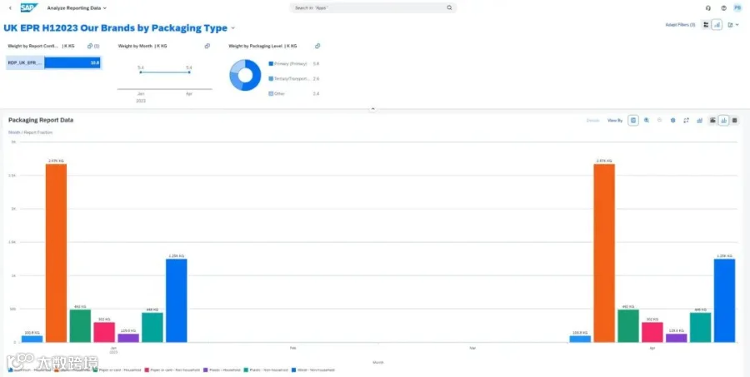Click Adapt Filters (3)

pyautogui.click(x=680, y=25)
